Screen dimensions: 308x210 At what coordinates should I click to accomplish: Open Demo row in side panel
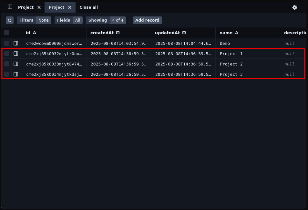(16, 43)
